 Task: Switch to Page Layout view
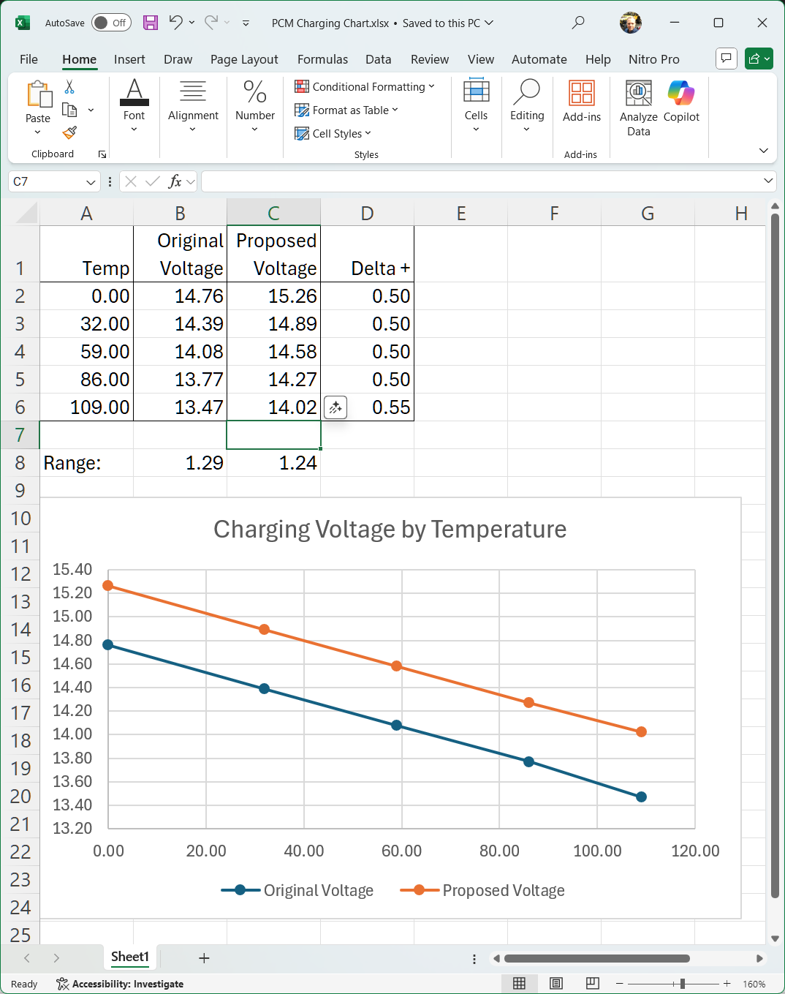pos(556,984)
